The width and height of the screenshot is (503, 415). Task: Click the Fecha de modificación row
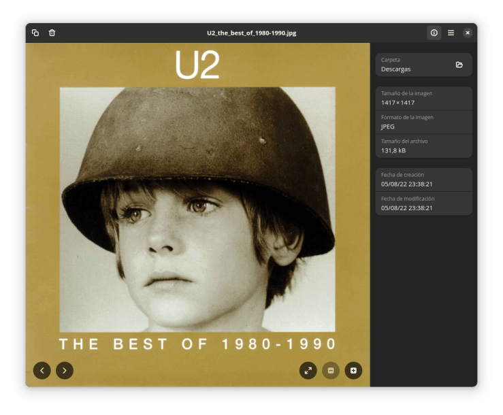423,203
